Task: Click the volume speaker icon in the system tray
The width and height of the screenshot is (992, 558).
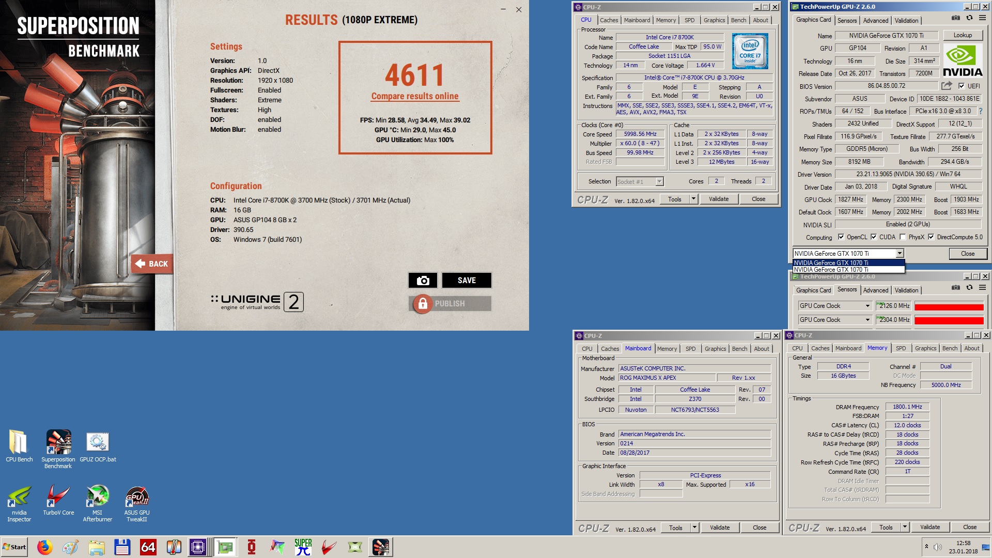Action: coord(938,547)
